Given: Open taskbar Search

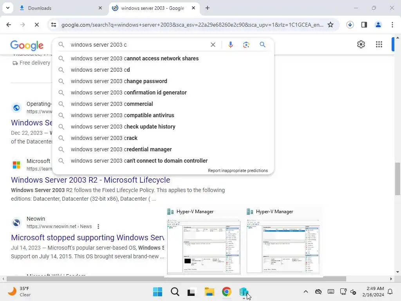Looking at the screenshot, I should [175, 292].
